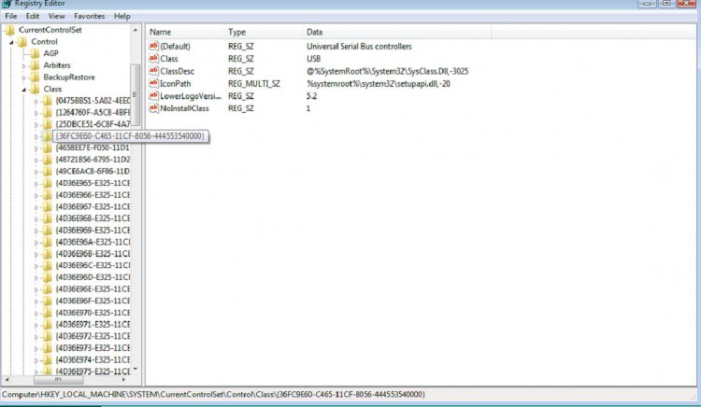This screenshot has width=701, height=407.
Task: Expand the {4D36E970-E325 key node
Action: click(36, 314)
